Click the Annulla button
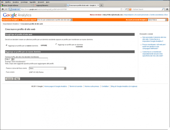 point(9,79)
